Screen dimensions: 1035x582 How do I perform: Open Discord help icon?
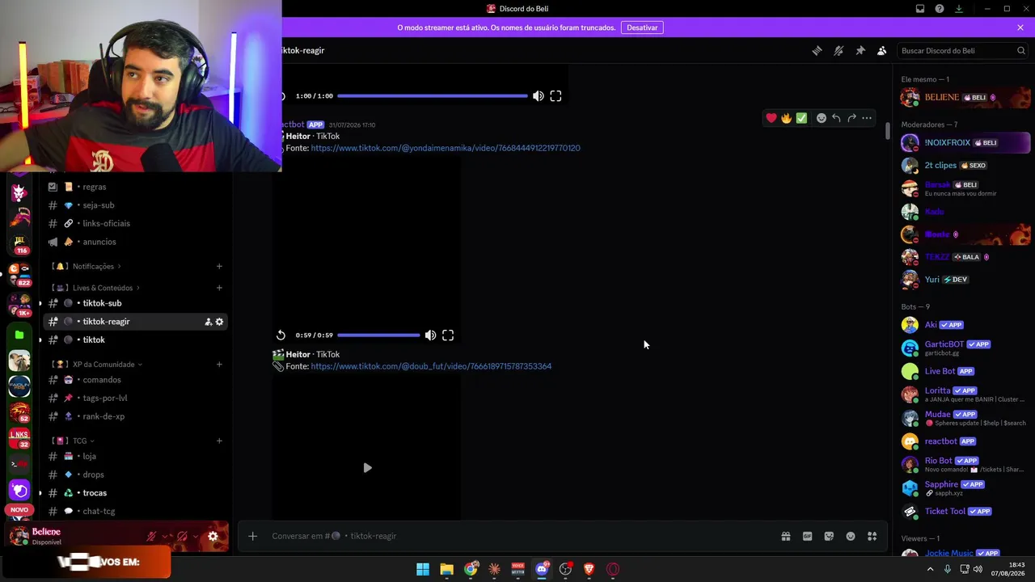pos(940,9)
